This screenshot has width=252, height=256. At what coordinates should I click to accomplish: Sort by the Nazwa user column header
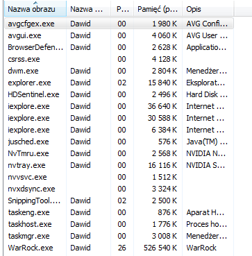point(89,9)
